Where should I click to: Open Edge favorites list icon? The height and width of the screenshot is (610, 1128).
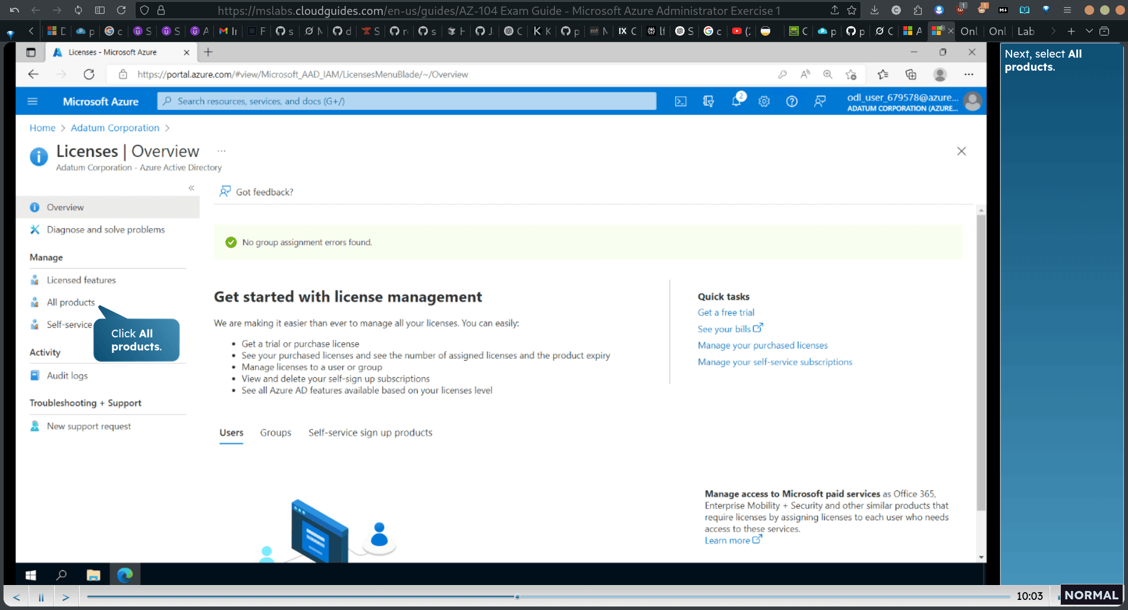(x=883, y=74)
